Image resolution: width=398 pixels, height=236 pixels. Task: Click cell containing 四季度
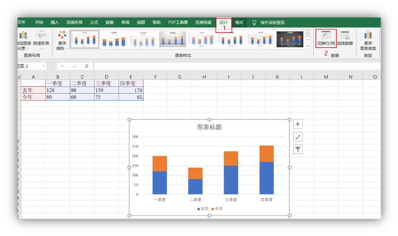pos(131,83)
